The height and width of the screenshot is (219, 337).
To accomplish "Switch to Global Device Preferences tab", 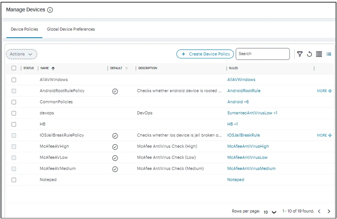I will click(71, 29).
